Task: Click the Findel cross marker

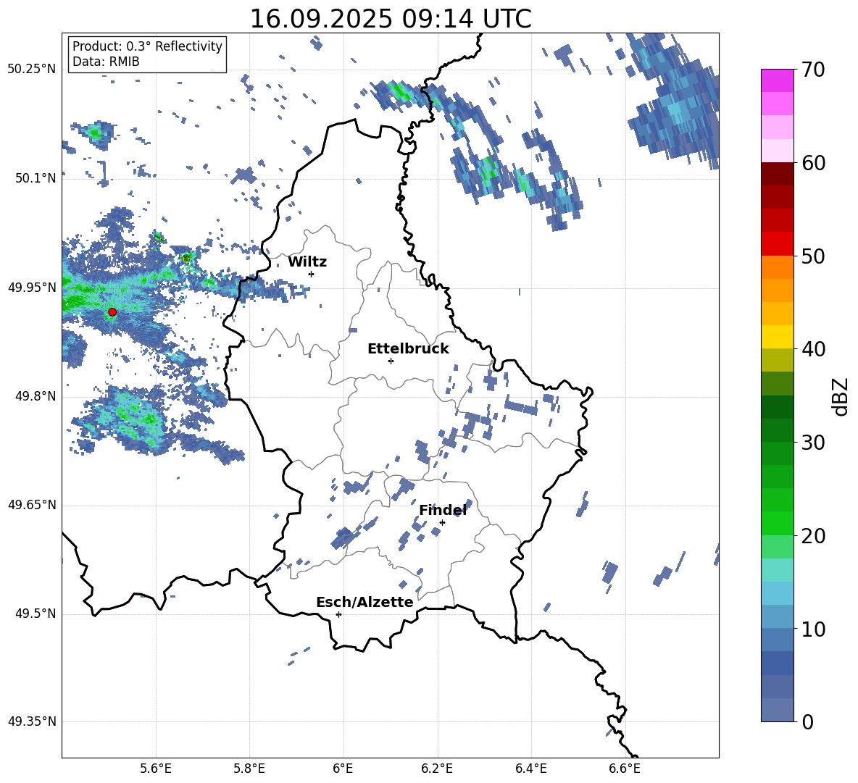Action: [x=442, y=523]
